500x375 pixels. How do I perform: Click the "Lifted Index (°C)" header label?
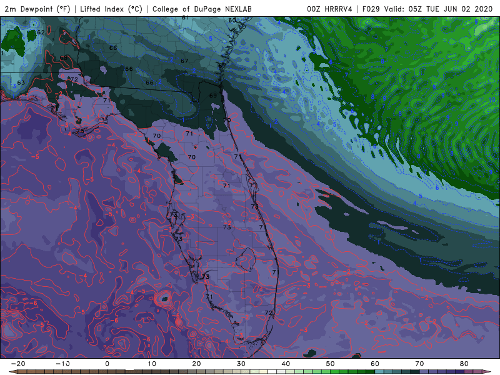point(111,9)
